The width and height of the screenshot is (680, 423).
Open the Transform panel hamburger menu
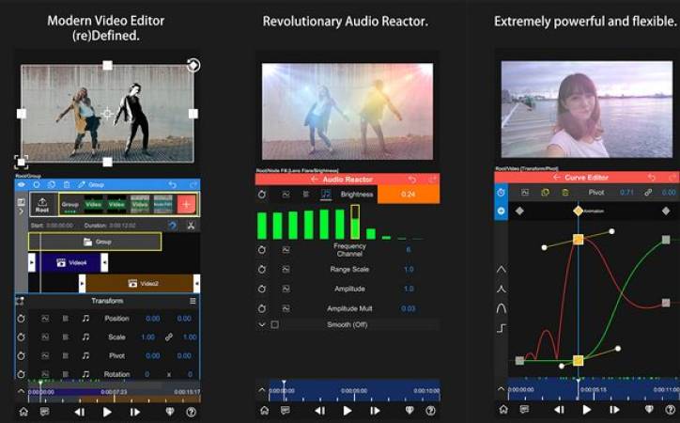(193, 301)
